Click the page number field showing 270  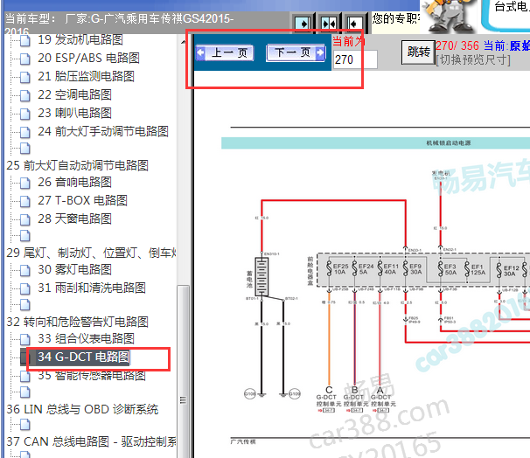(355, 59)
